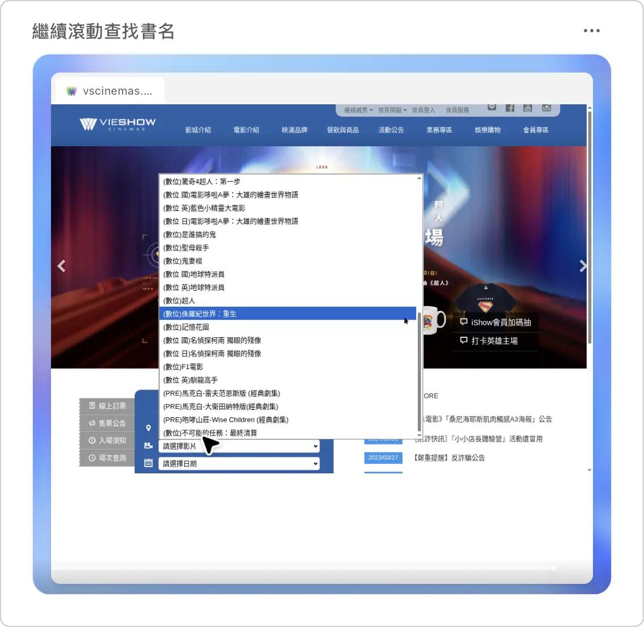Select (數位)不可能的任務:最終清算
644x627 pixels.
pos(287,433)
